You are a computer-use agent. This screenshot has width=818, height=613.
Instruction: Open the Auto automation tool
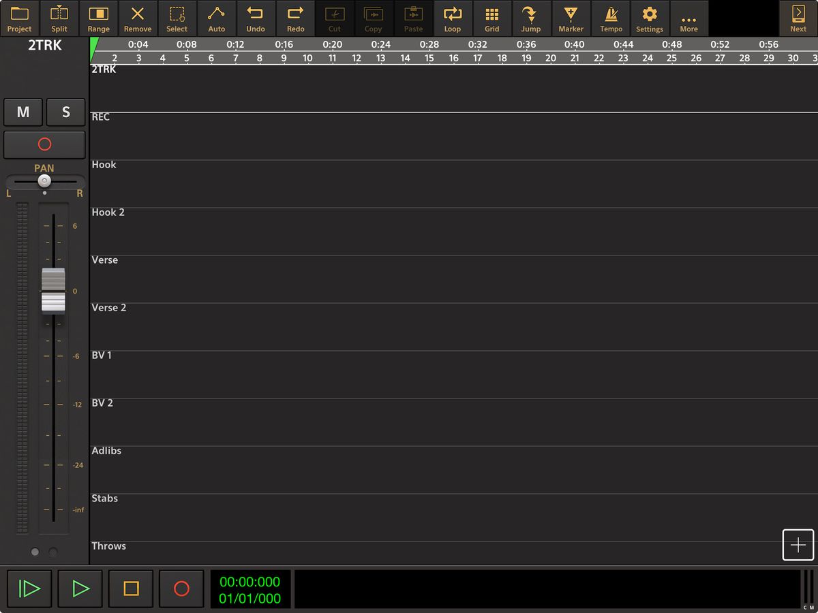(x=217, y=18)
